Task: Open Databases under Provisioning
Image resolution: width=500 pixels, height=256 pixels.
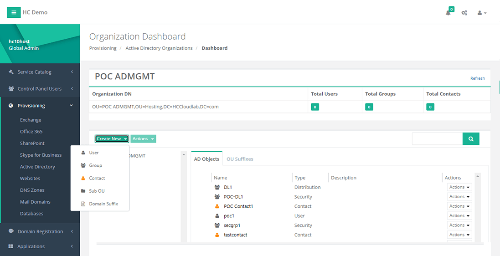Action: coord(31,214)
